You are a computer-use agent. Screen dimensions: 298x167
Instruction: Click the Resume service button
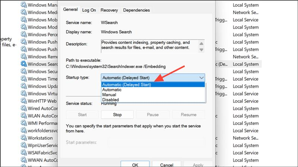[x=188, y=115]
